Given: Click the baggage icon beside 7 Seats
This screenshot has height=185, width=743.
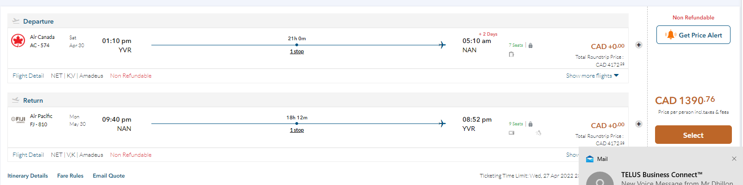Looking at the screenshot, I should coord(531,45).
